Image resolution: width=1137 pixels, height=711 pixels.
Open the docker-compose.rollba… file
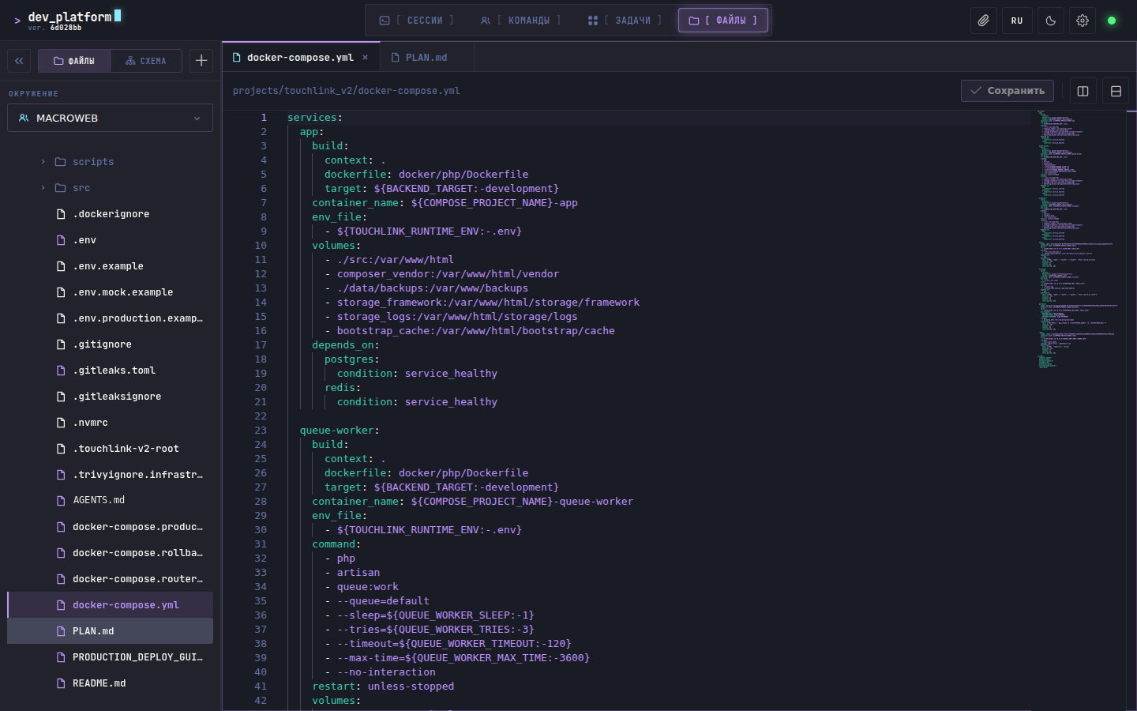coord(110,553)
